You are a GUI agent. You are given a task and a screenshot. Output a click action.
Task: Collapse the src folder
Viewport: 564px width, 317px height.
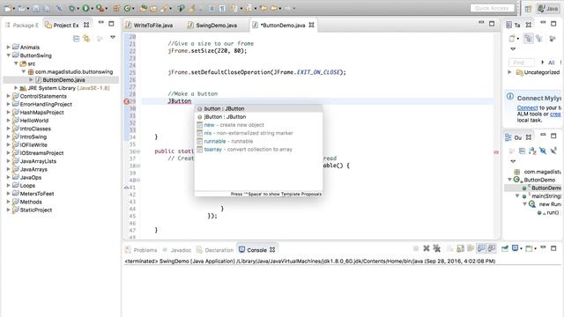[x=16, y=63]
